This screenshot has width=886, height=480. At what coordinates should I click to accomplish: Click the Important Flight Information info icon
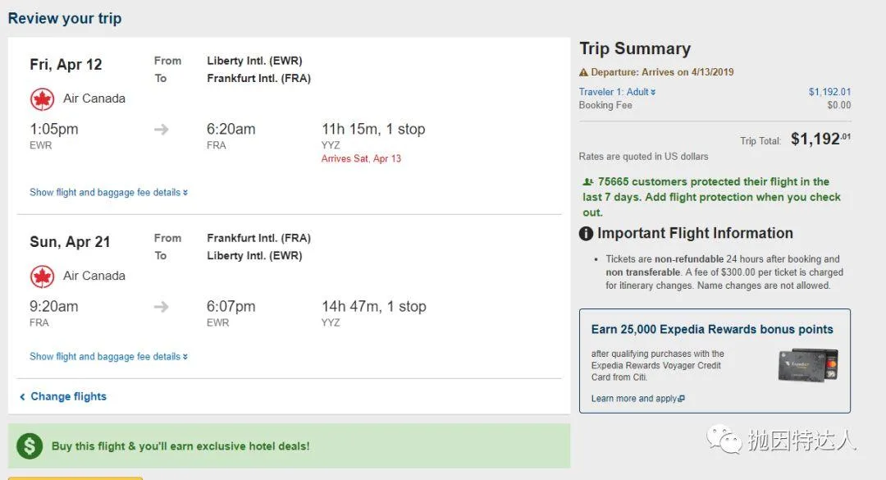click(x=586, y=234)
